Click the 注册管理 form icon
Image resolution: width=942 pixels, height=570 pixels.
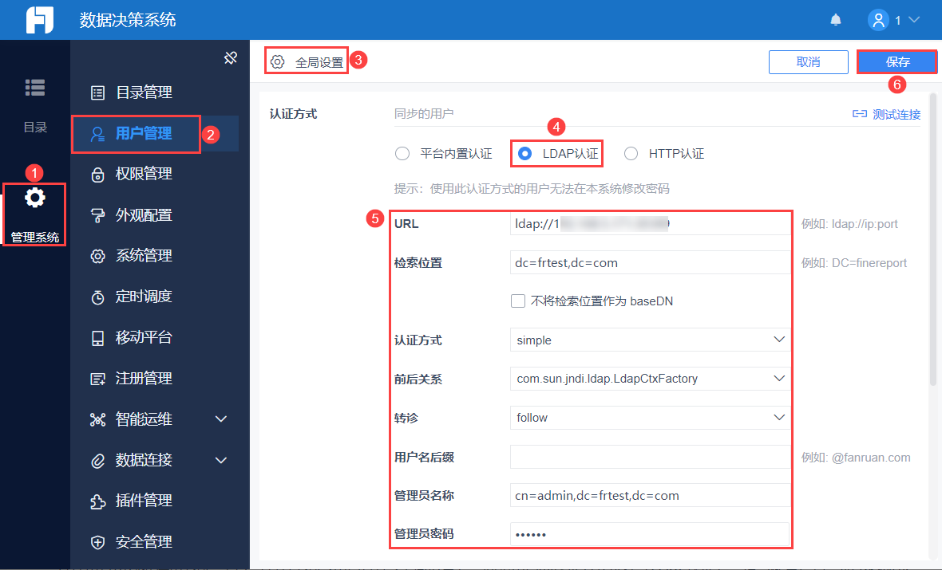(97, 379)
